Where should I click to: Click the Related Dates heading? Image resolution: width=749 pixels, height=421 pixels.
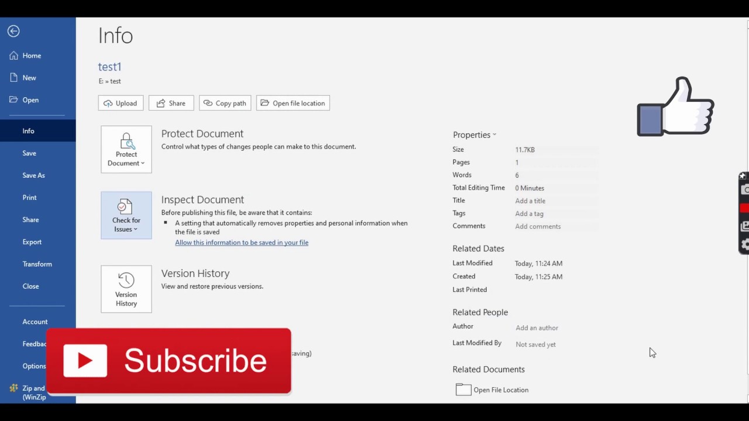coord(478,249)
